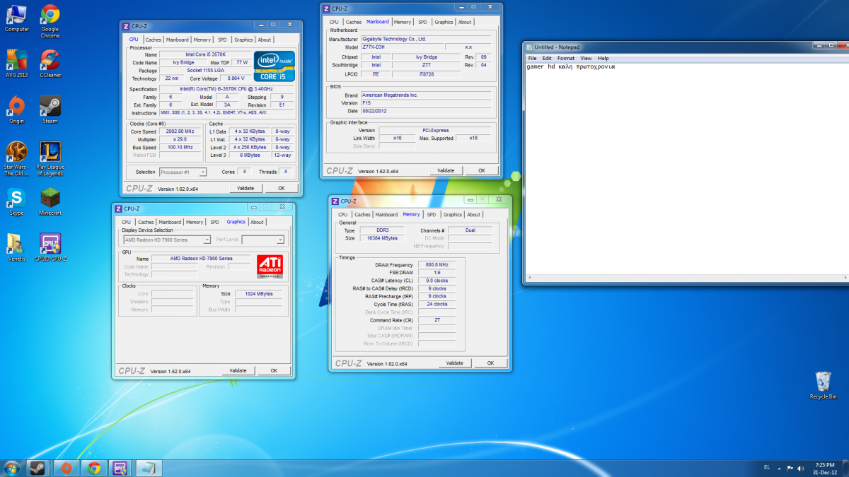Expand the Processor #1 selection dropdown
This screenshot has height=477, width=849.
click(183, 172)
